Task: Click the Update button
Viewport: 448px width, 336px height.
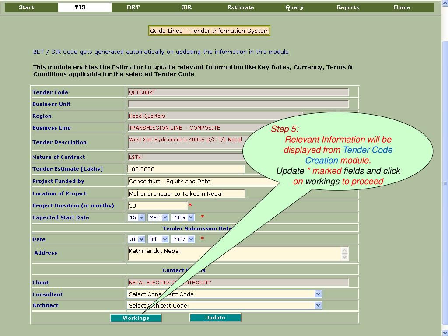Action: (215, 318)
